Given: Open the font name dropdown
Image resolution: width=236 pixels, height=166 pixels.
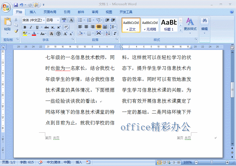Looking at the screenshot, I should tap(44, 20).
